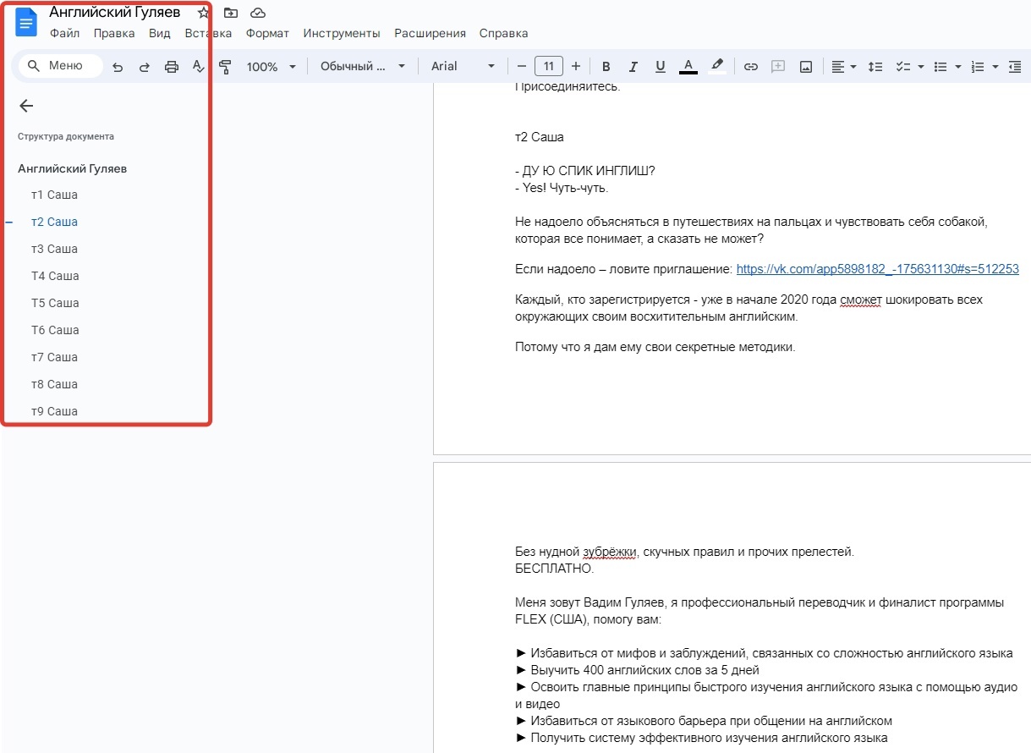The image size is (1031, 753).
Task: Click the undo arrow
Action: (118, 66)
